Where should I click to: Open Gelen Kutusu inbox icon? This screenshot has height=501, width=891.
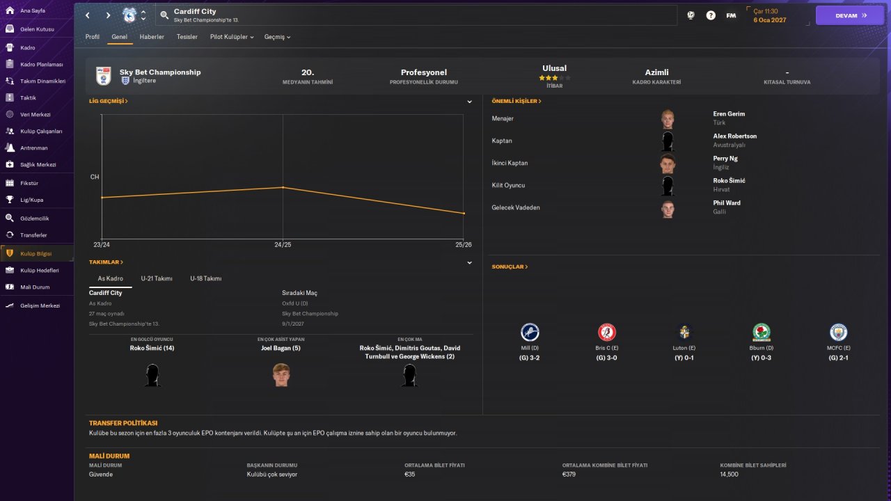(x=10, y=29)
